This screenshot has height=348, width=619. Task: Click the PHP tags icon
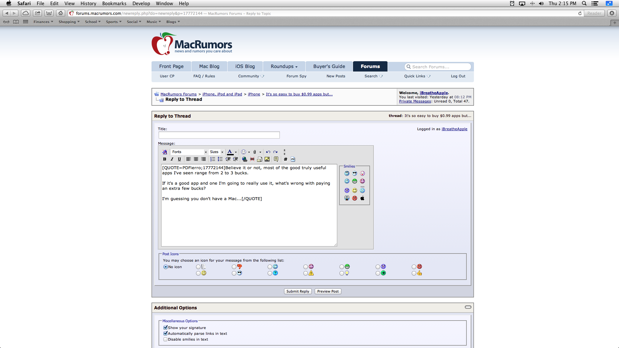(x=293, y=159)
